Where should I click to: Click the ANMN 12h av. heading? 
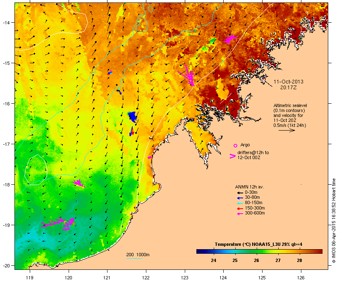[249, 187]
